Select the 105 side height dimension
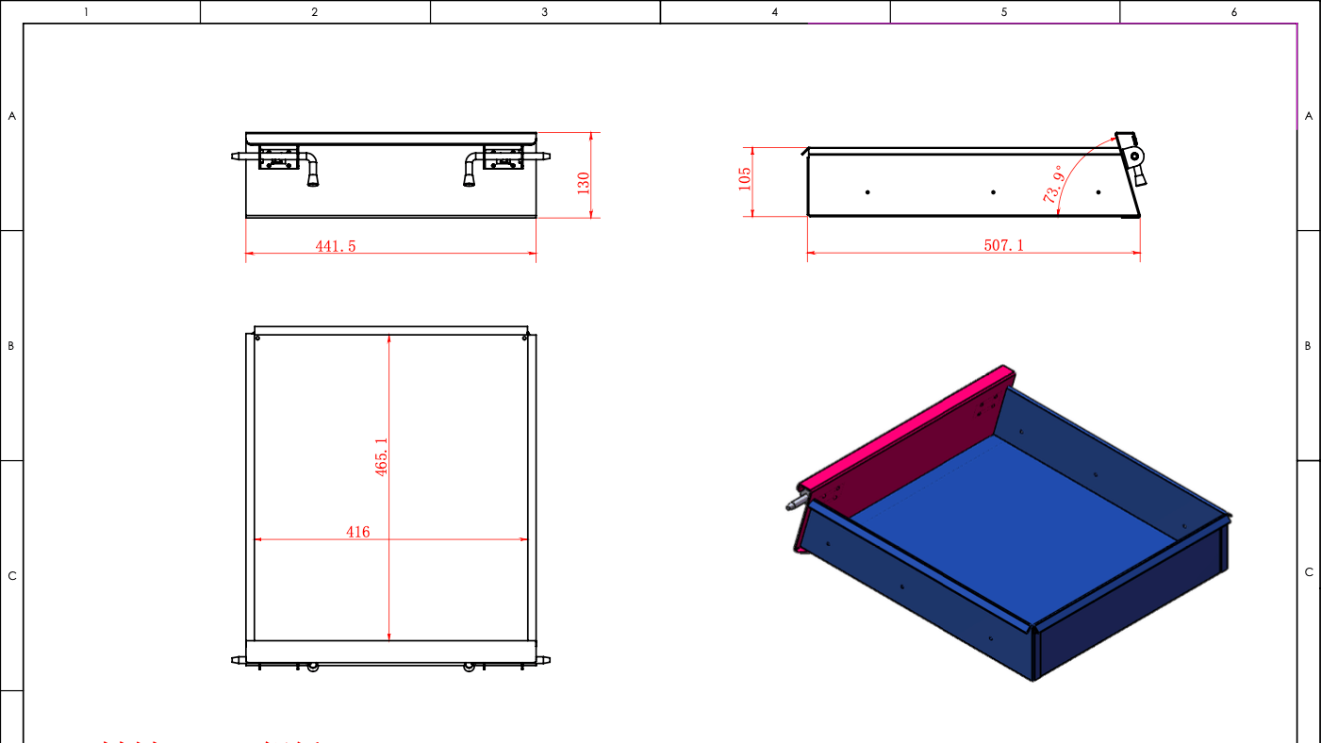 [745, 179]
